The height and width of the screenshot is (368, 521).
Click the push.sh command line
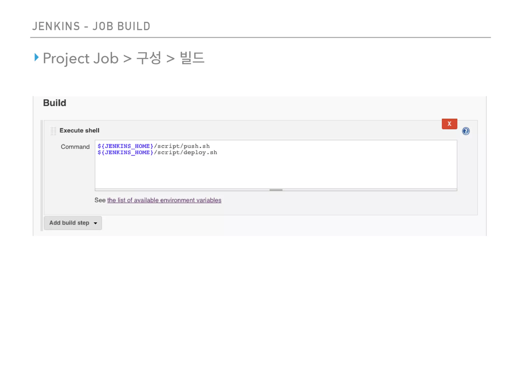pyautogui.click(x=154, y=146)
